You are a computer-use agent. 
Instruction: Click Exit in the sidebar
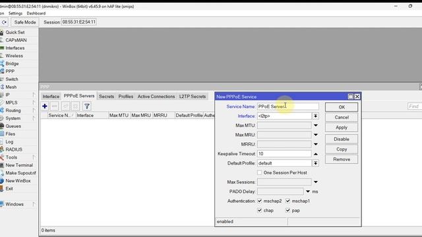pyautogui.click(x=9, y=188)
